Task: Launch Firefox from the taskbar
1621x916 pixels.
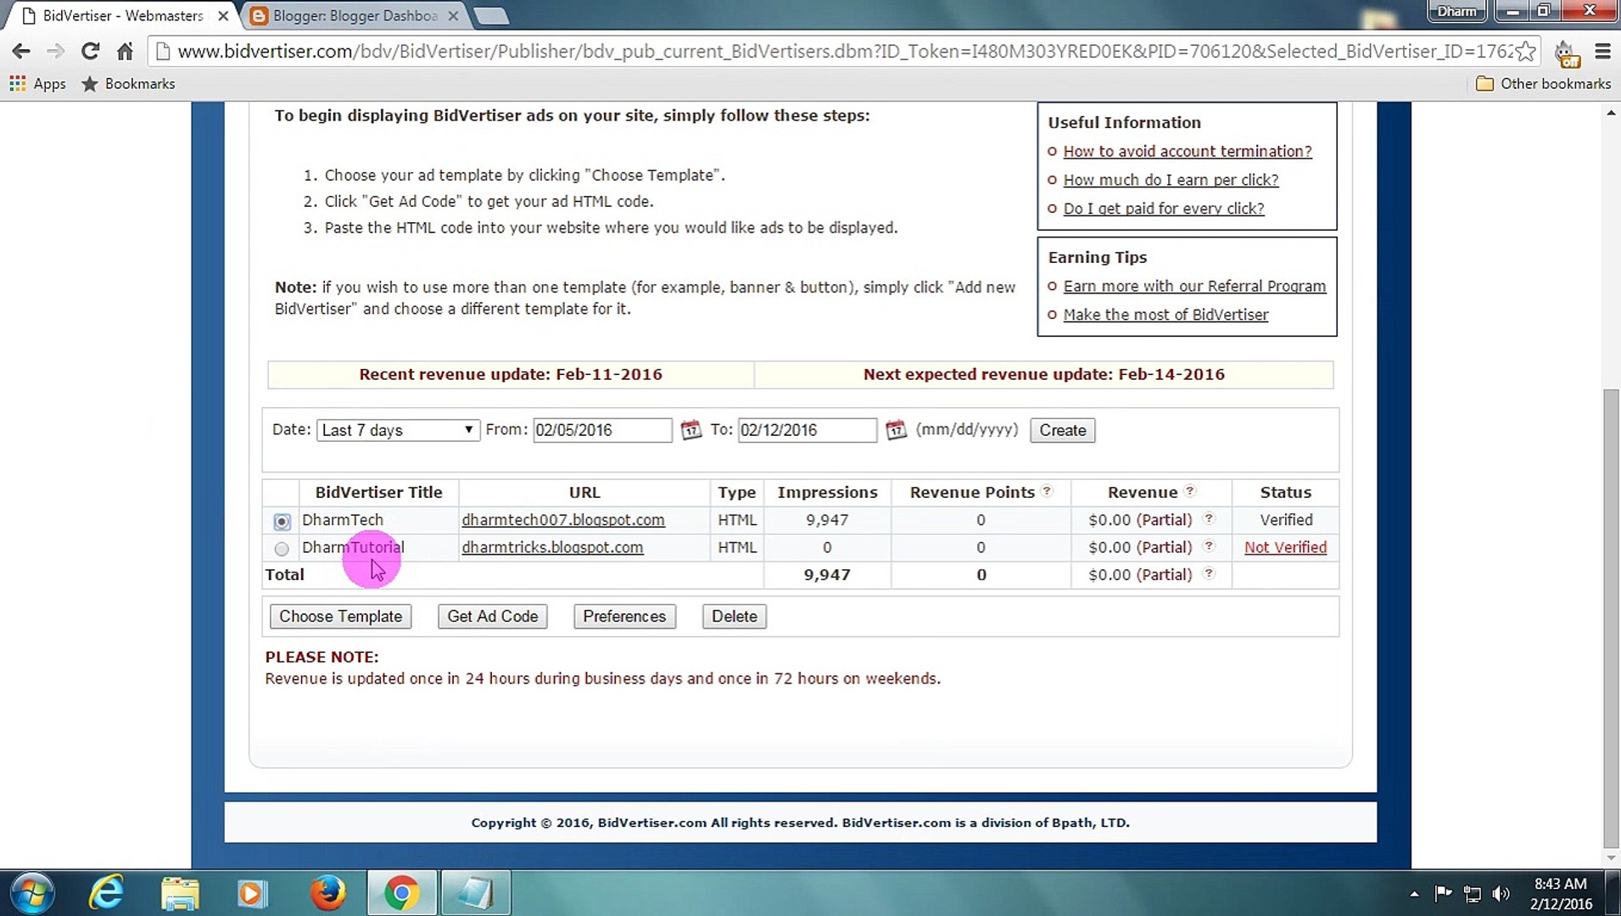Action: click(327, 893)
